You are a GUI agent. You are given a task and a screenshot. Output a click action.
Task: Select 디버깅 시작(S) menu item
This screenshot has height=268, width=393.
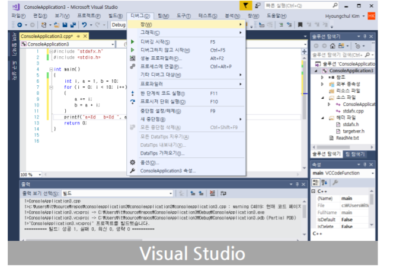tap(186, 42)
